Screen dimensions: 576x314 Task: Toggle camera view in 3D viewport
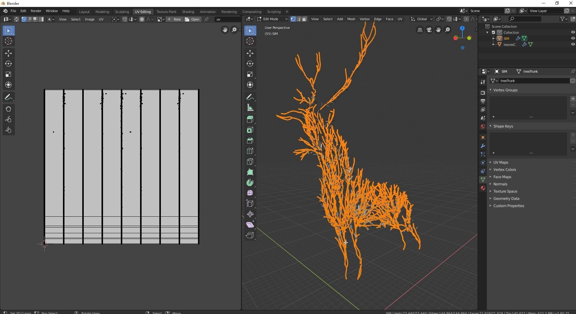[429, 30]
